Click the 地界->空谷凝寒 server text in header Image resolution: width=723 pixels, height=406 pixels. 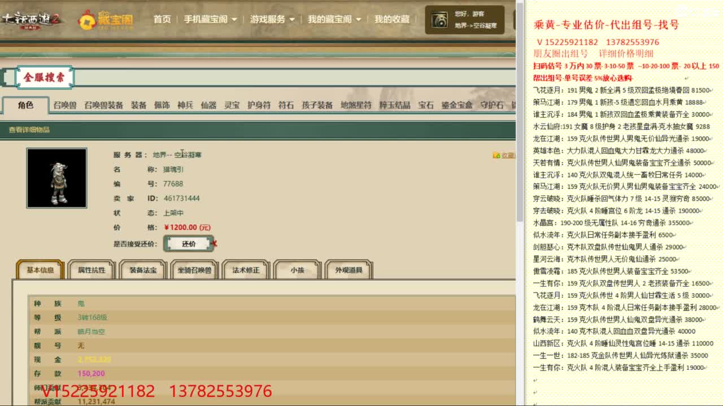click(476, 26)
